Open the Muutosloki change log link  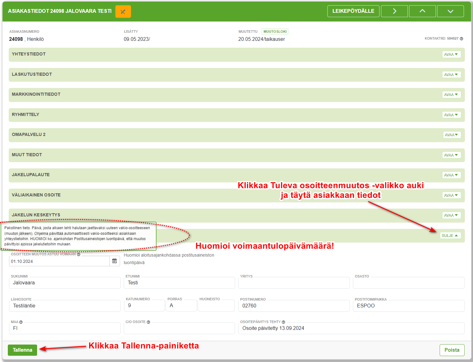click(x=275, y=31)
